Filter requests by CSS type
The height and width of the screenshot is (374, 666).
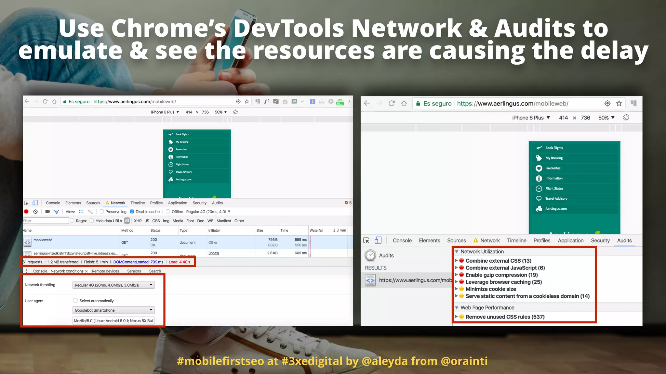coord(156,221)
